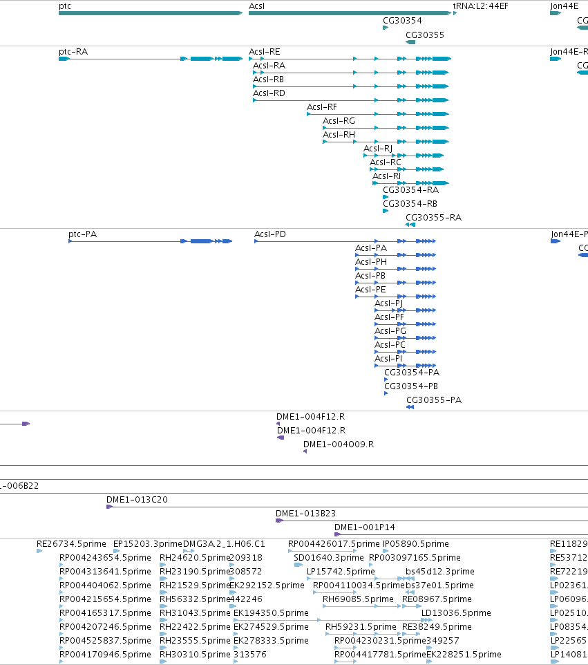Click the RE26734.5prime EST label
The width and height of the screenshot is (588, 665).
[x=71, y=544]
